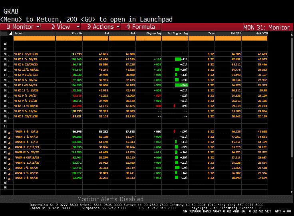Screen dimensions: 294x216
Task: Open the Formula menu item
Action: tap(141, 27)
